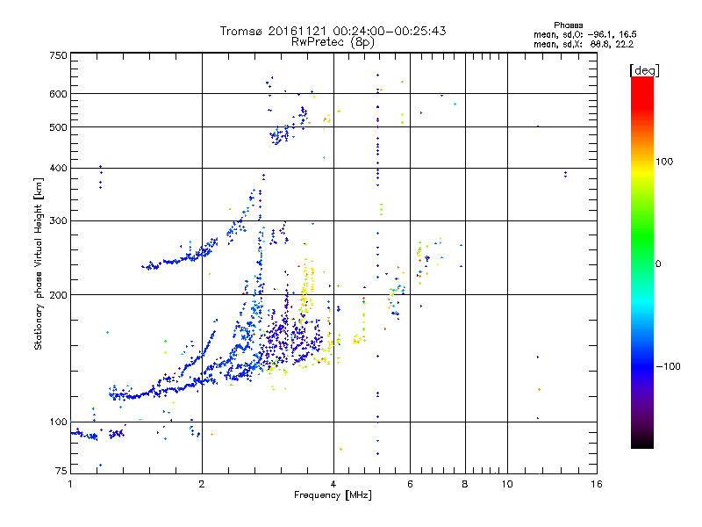
Task: Click the y-axis '750' tick label
Action: [58, 55]
